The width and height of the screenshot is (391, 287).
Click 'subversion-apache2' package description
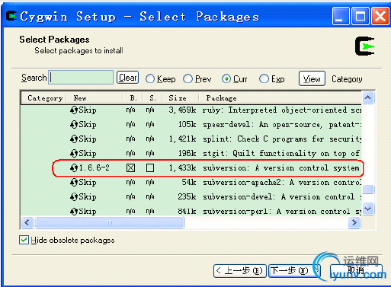tap(282, 183)
